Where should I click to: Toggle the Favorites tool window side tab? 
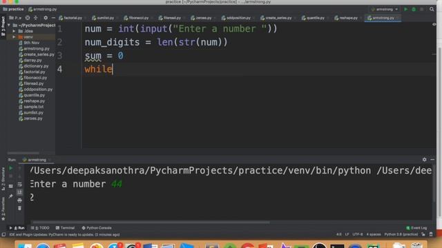pos(3,209)
